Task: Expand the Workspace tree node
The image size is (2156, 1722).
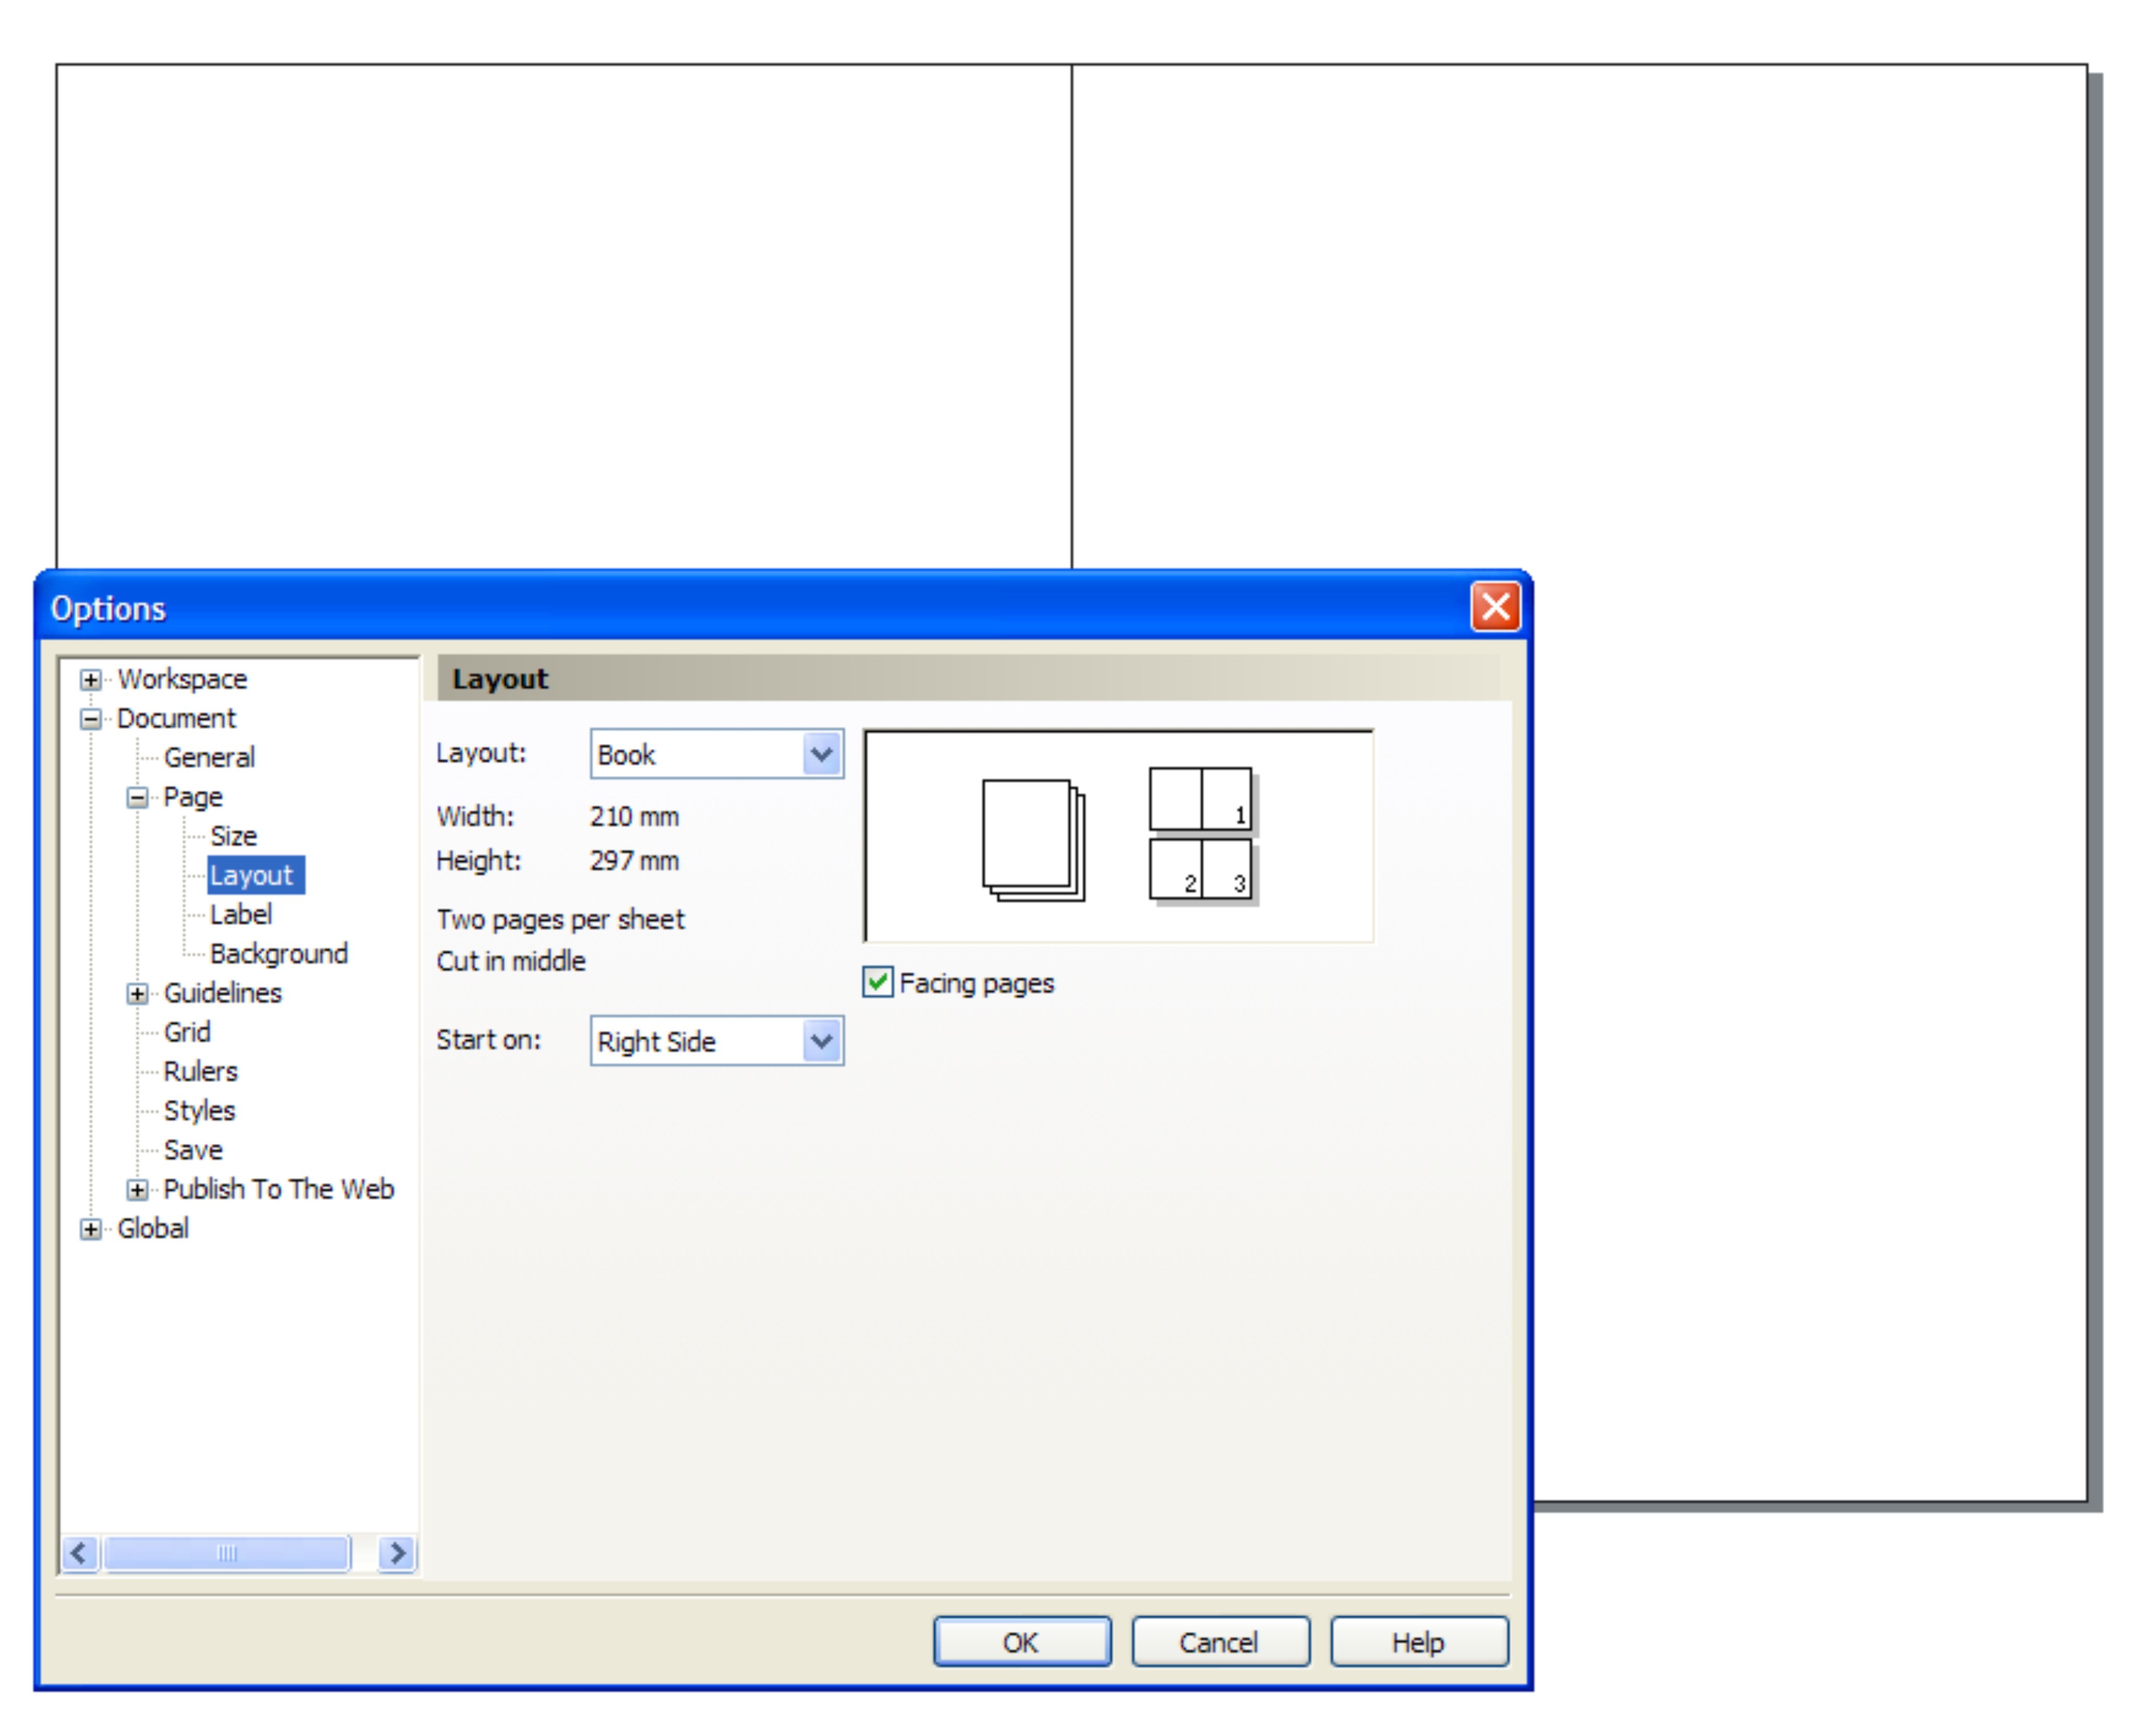Action: [x=91, y=680]
